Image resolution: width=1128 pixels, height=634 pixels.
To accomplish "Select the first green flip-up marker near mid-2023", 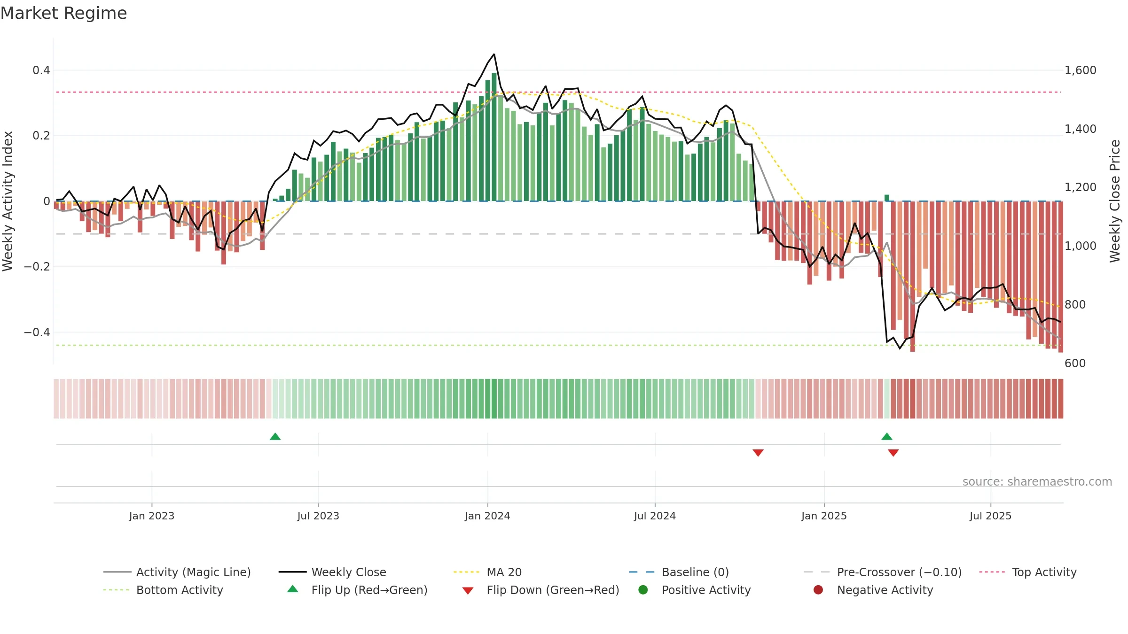I will coord(275,436).
